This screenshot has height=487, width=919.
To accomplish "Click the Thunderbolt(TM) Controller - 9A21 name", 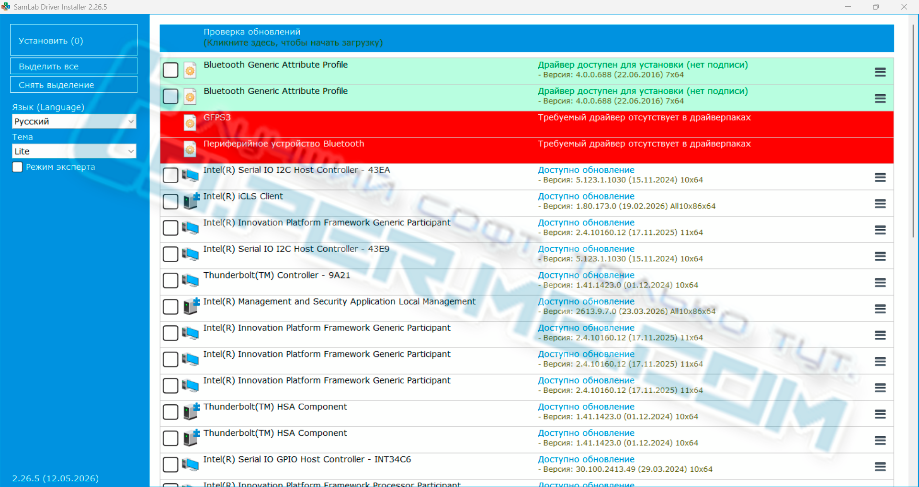I will (x=277, y=275).
